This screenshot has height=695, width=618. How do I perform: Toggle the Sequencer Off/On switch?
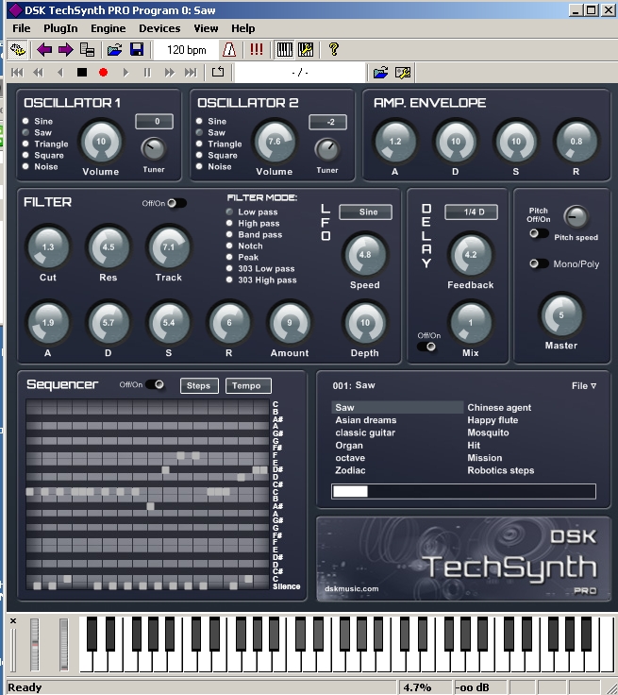[155, 384]
